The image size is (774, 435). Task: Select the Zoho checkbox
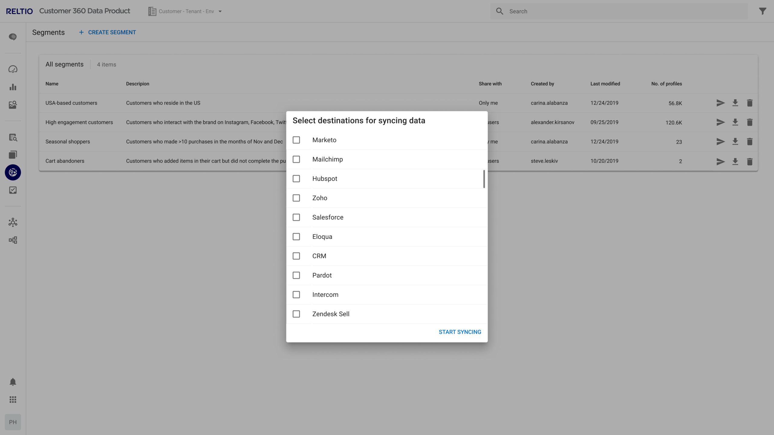click(x=296, y=198)
